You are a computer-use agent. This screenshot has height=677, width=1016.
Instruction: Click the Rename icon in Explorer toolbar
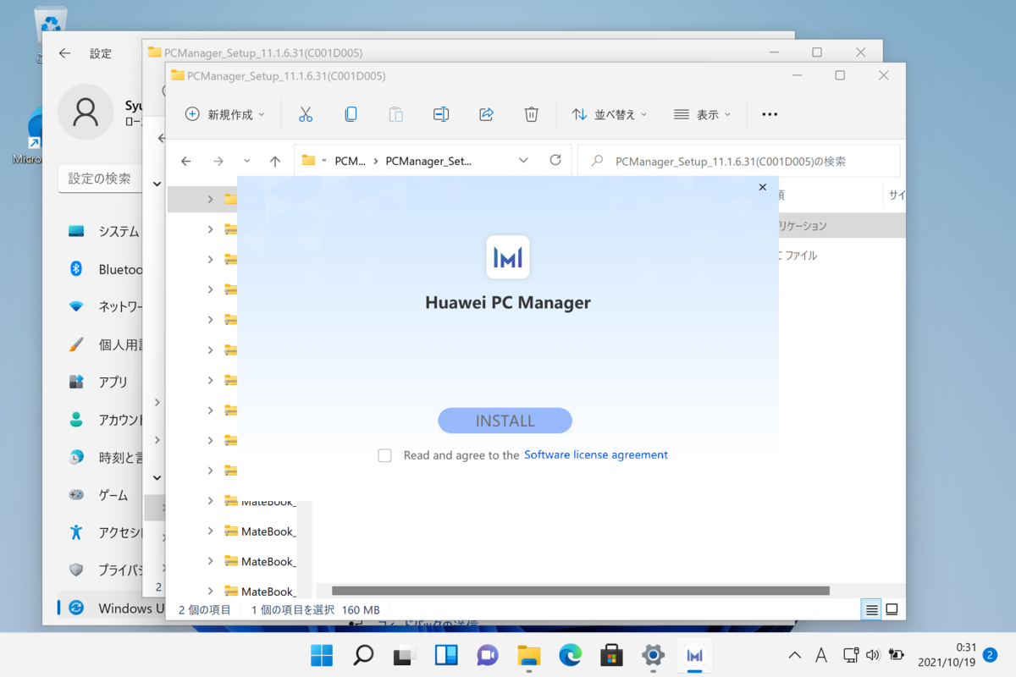(x=441, y=114)
